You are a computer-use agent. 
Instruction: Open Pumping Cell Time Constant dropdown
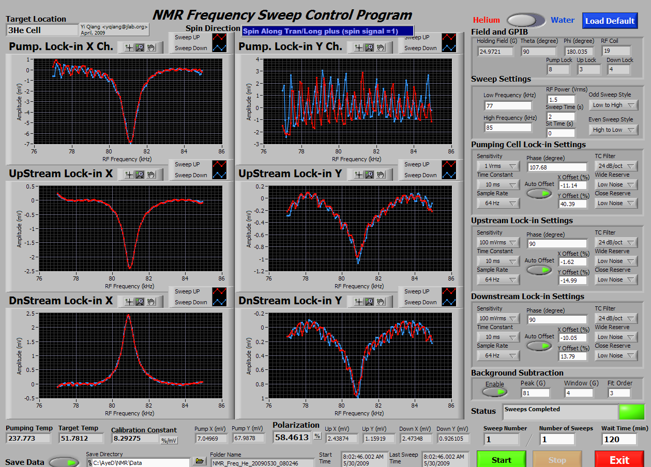(x=498, y=184)
